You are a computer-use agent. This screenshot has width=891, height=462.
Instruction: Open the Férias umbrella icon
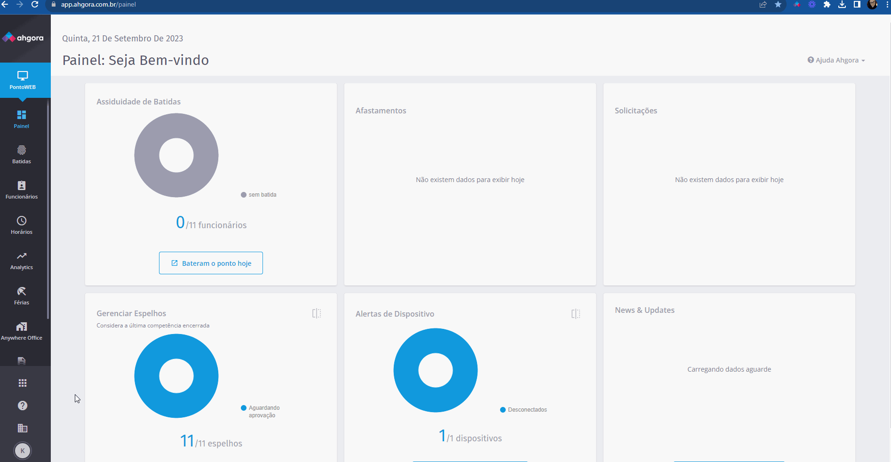(22, 296)
